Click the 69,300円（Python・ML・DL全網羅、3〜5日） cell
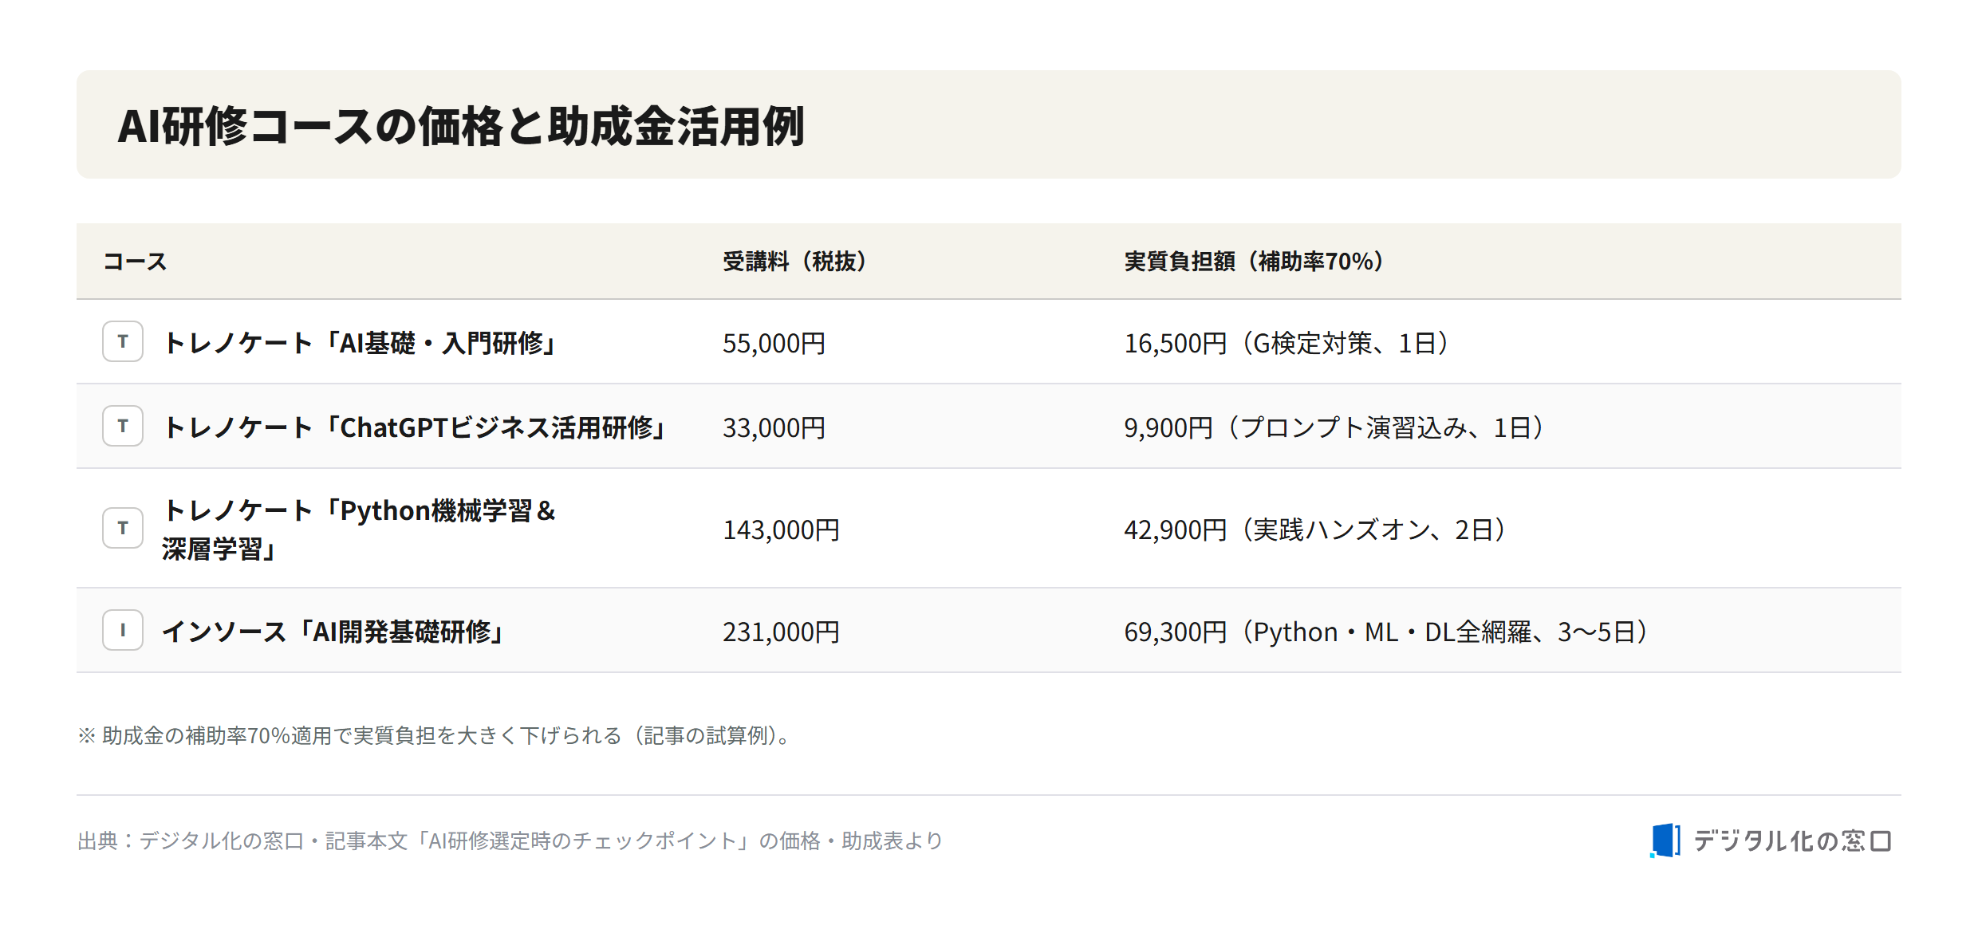The image size is (1978, 933). (x=1386, y=632)
